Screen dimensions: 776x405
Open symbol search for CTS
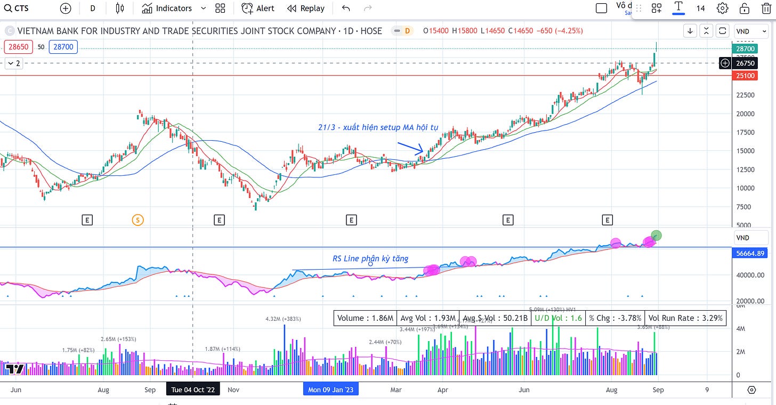[17, 8]
